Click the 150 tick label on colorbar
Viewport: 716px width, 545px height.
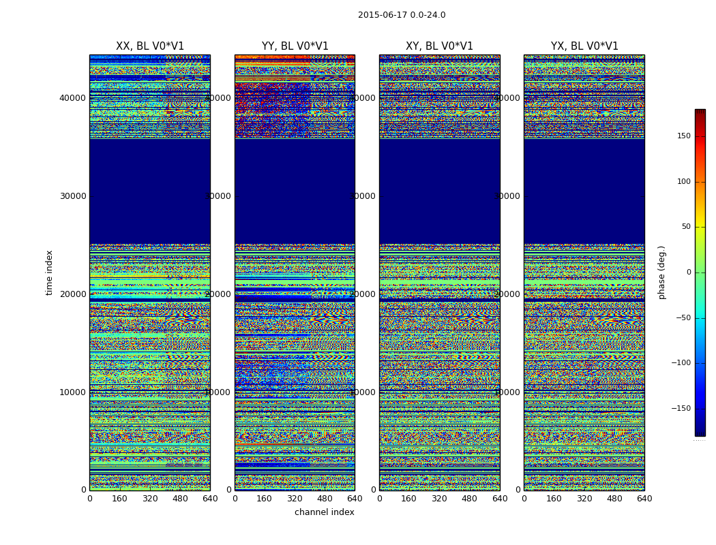tap(683, 136)
